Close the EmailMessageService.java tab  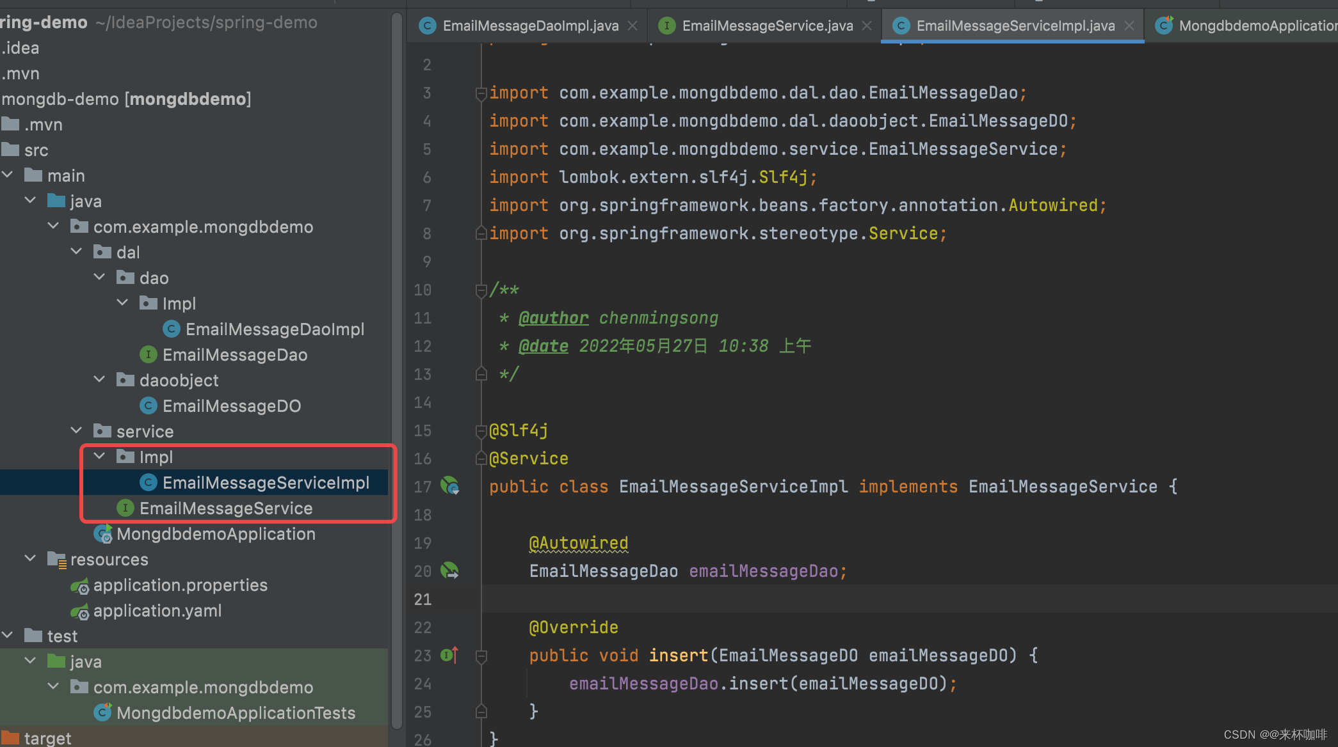[x=867, y=26]
